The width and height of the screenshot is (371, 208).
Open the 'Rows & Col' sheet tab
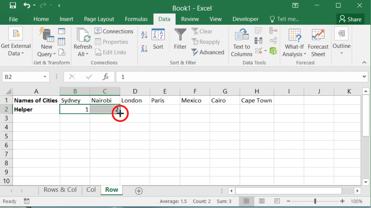click(60, 190)
